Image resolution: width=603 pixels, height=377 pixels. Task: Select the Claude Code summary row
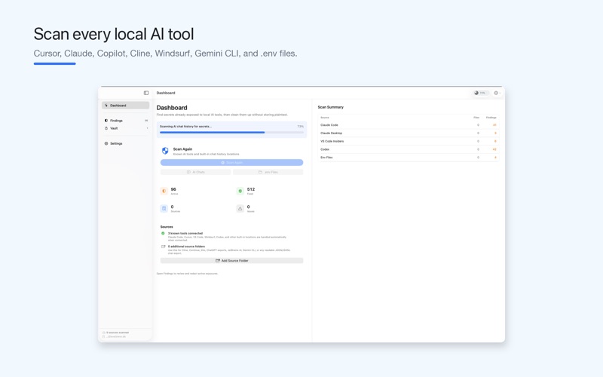coord(409,125)
